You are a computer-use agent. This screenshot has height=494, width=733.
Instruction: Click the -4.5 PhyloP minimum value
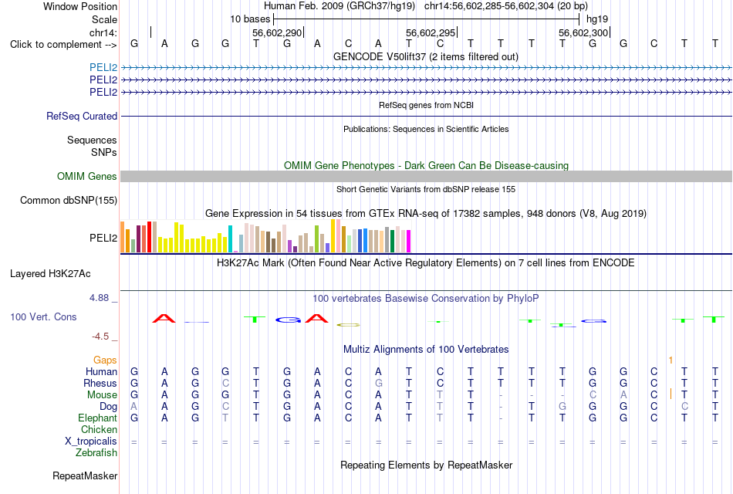coord(100,337)
